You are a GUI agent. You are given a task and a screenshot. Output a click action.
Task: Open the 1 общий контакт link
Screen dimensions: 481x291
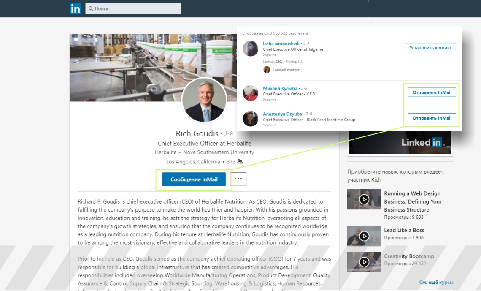(286, 70)
